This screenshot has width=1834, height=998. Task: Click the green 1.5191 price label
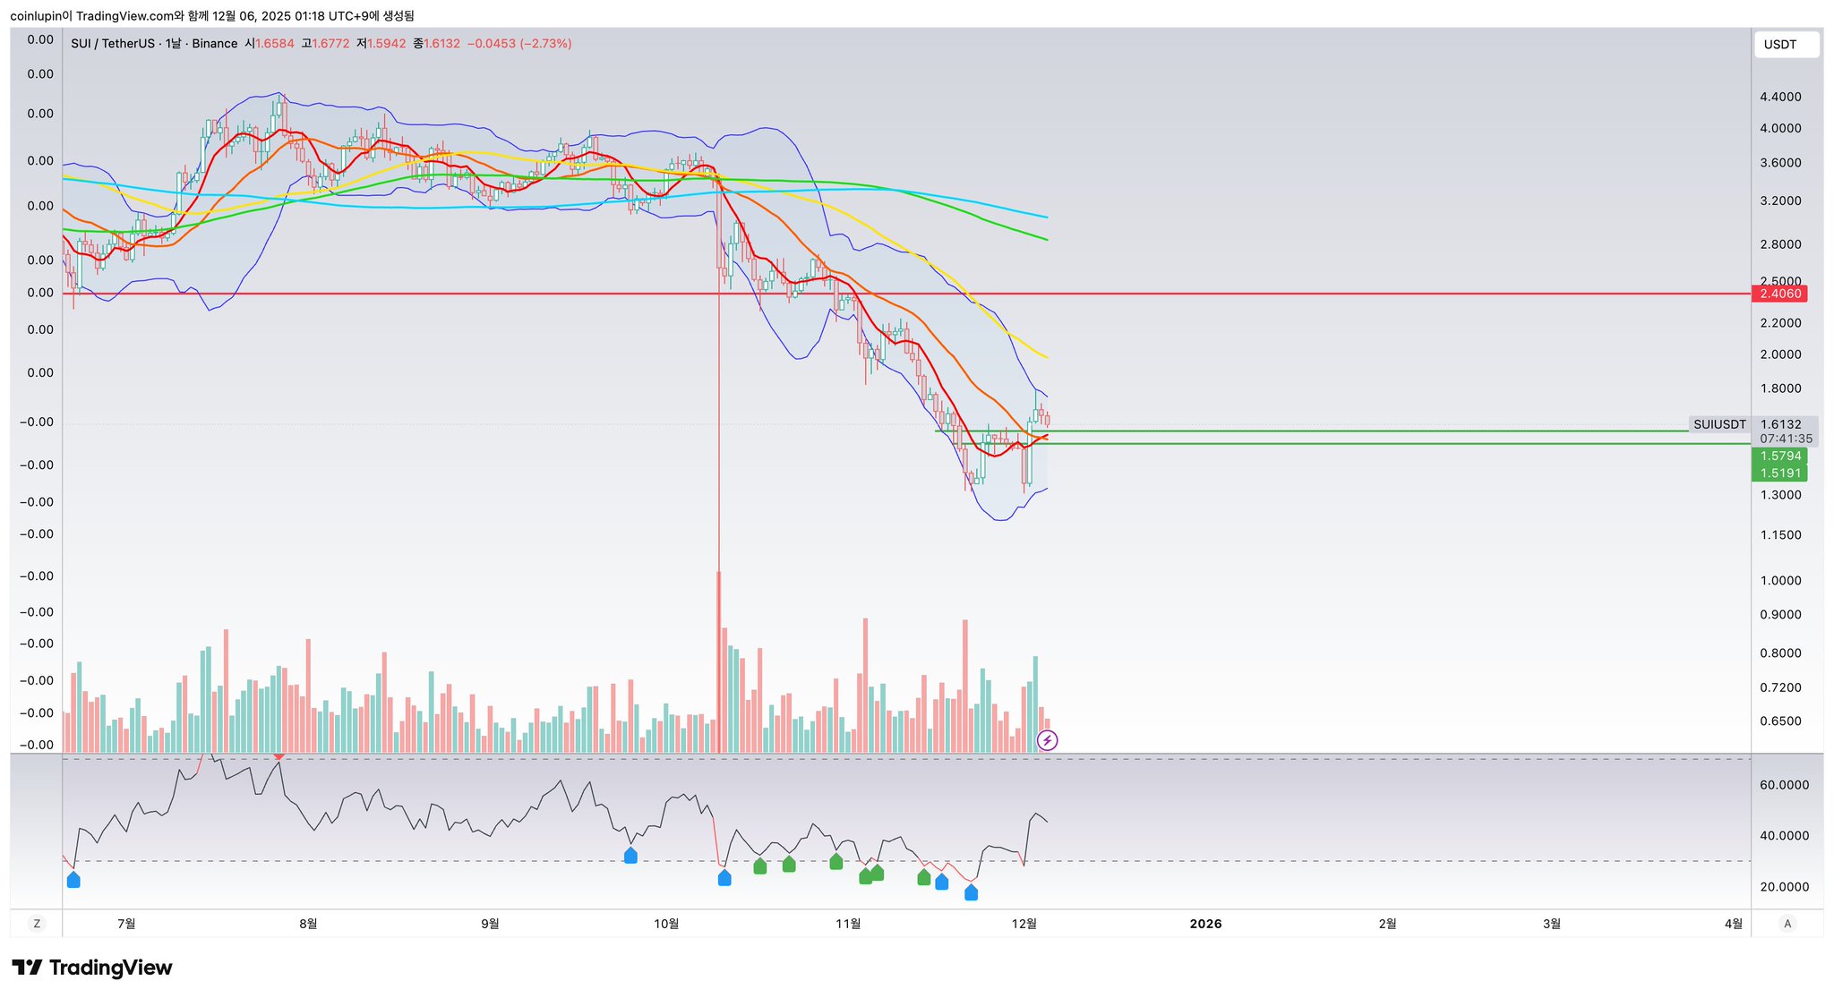click(1779, 473)
